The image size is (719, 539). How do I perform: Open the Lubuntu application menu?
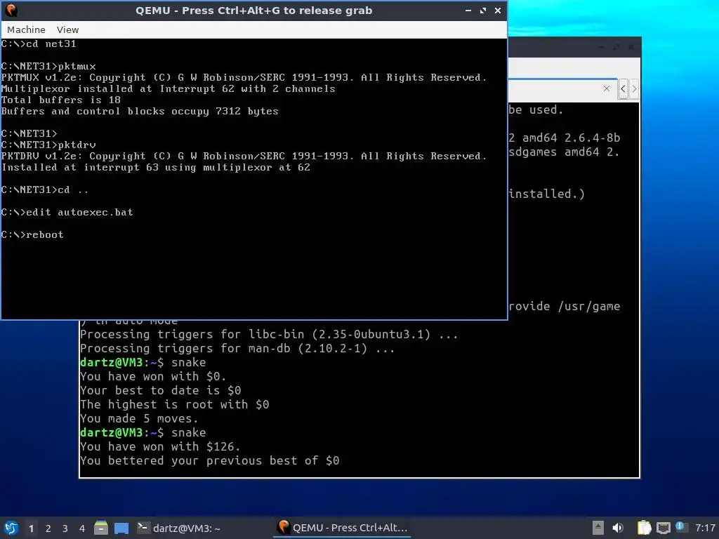click(x=11, y=528)
